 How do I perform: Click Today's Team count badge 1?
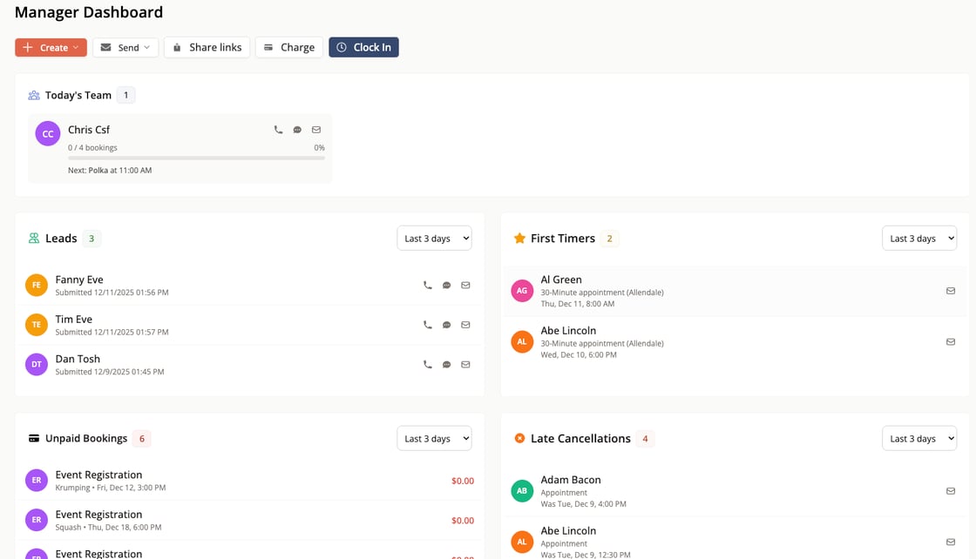125,95
